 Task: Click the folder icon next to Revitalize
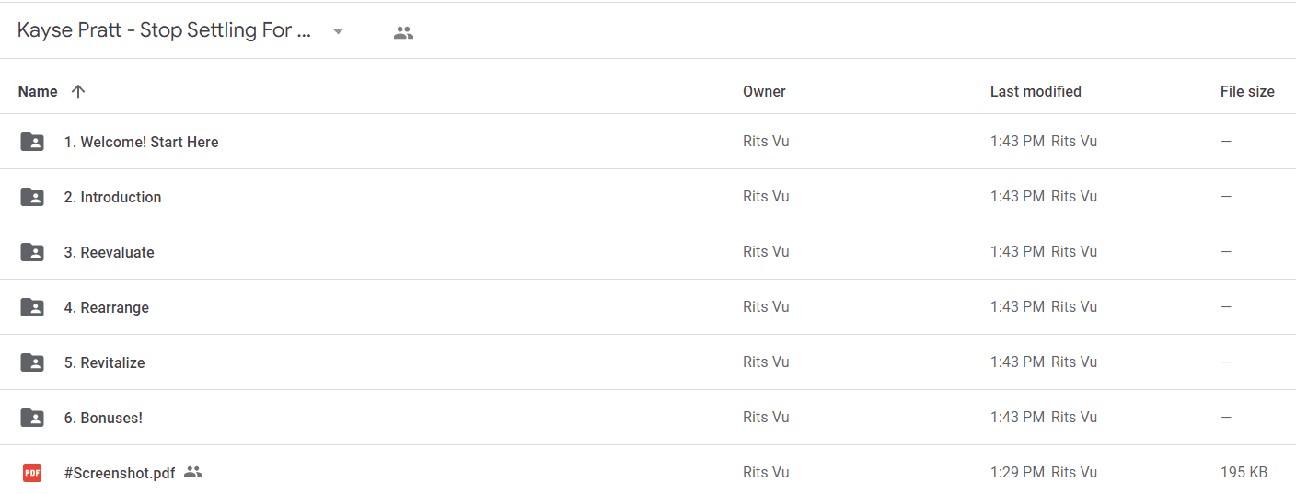tap(32, 362)
